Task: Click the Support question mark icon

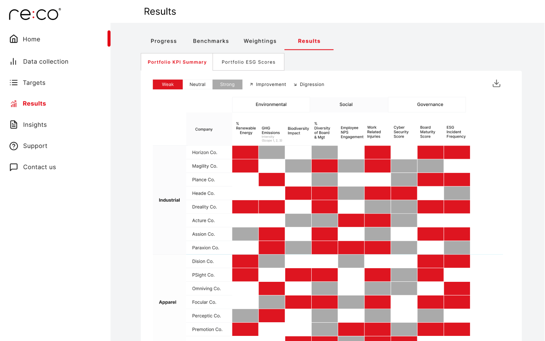Action: click(x=14, y=146)
